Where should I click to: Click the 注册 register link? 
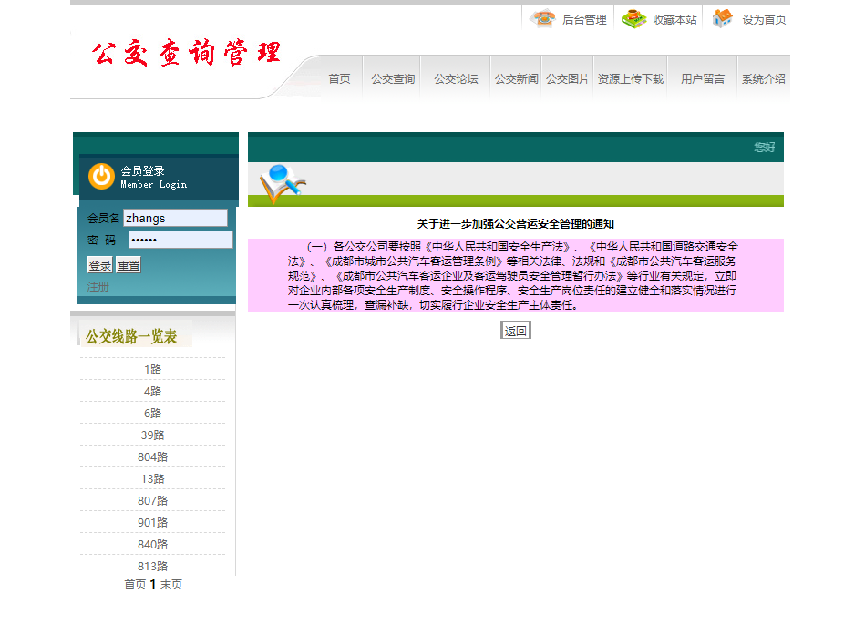pyautogui.click(x=98, y=287)
